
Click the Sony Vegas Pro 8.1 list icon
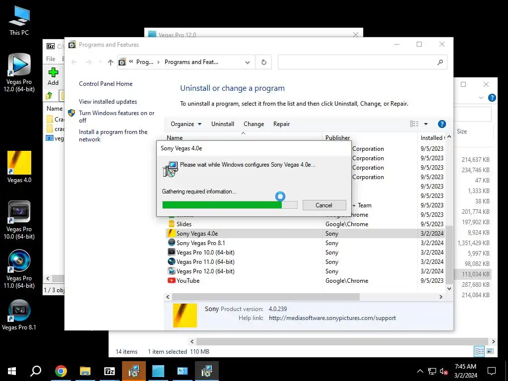click(x=171, y=243)
